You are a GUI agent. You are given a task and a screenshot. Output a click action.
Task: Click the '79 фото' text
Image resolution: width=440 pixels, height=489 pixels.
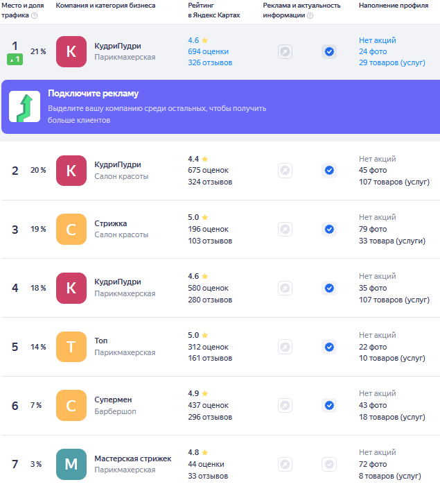(x=373, y=229)
